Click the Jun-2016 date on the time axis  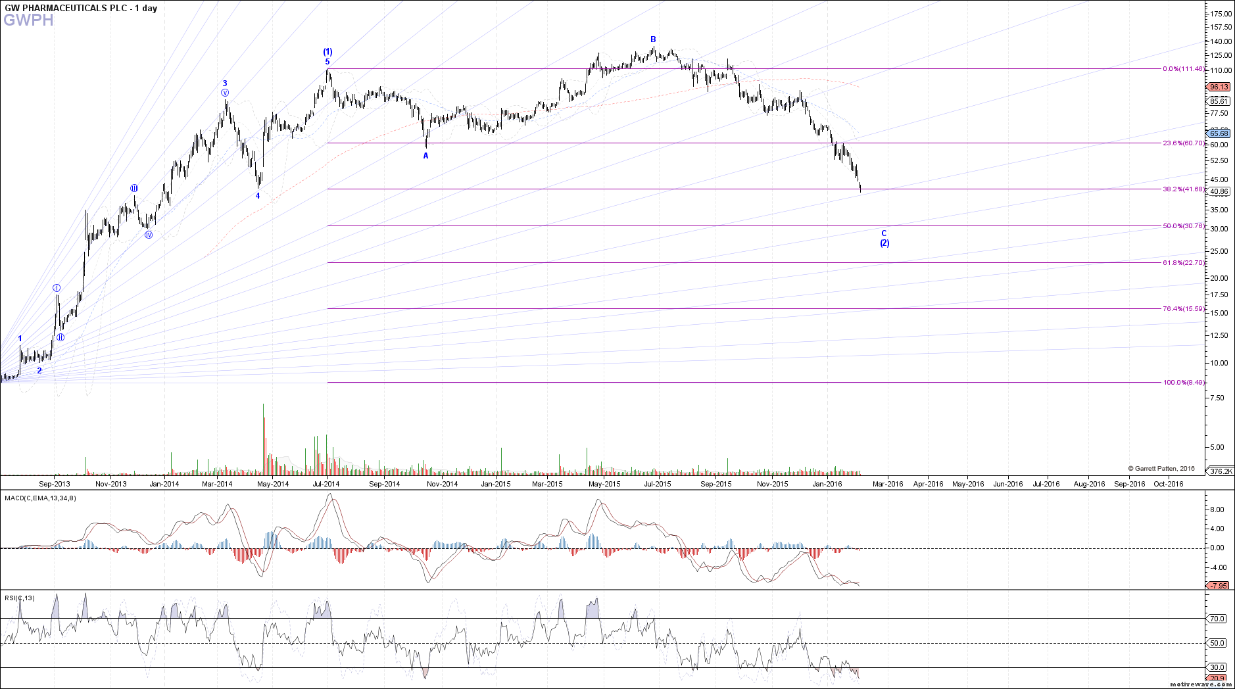coord(1008,484)
